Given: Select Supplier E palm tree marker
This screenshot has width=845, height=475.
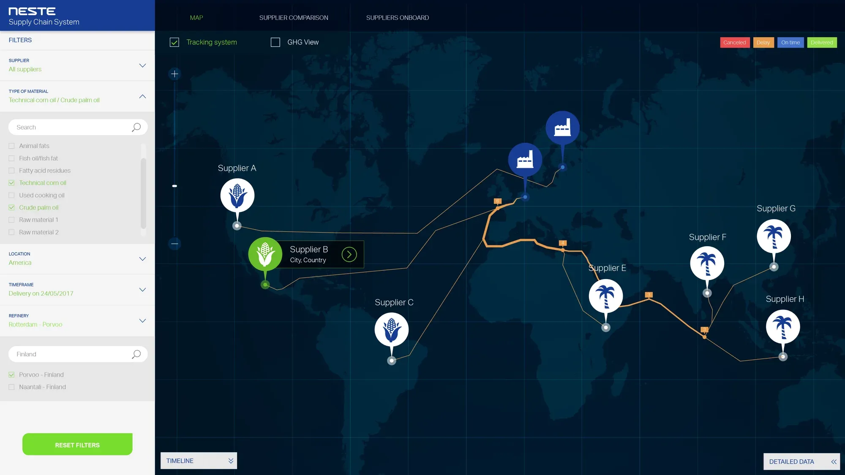Looking at the screenshot, I should (606, 296).
